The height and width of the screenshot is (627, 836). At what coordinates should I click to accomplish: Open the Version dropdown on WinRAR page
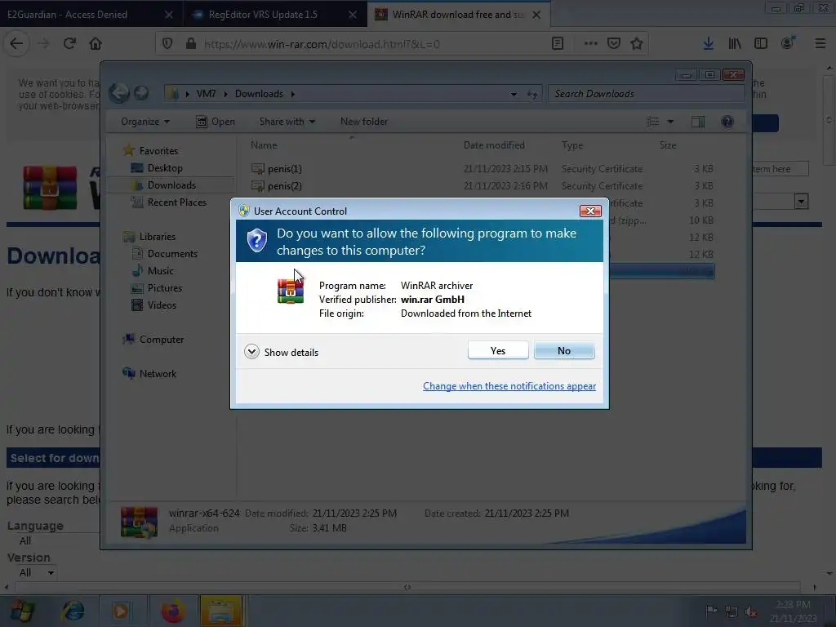coord(36,572)
